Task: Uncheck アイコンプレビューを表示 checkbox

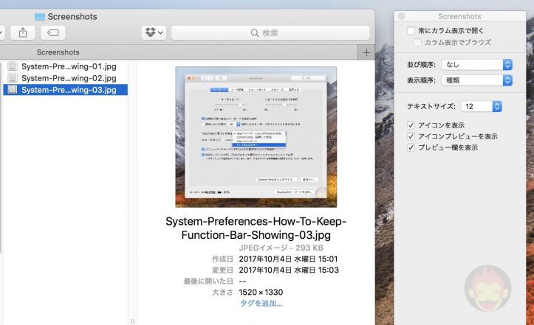Action: (x=411, y=136)
